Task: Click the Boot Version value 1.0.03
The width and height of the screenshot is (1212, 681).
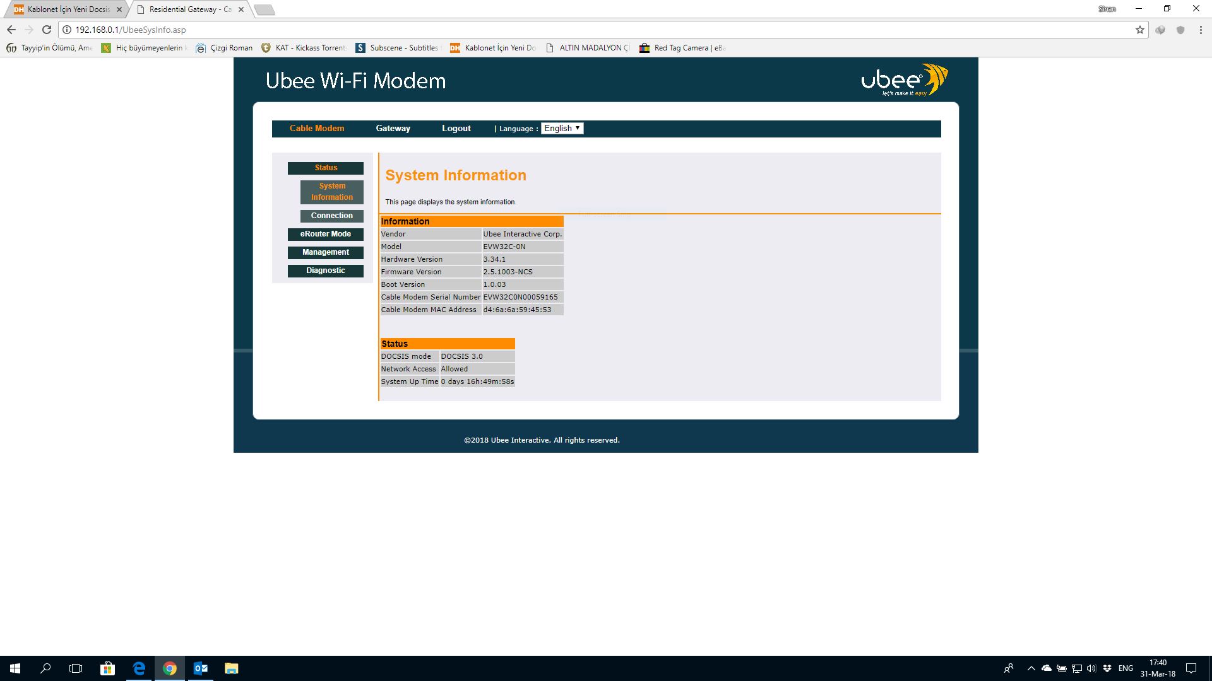Action: tap(494, 284)
